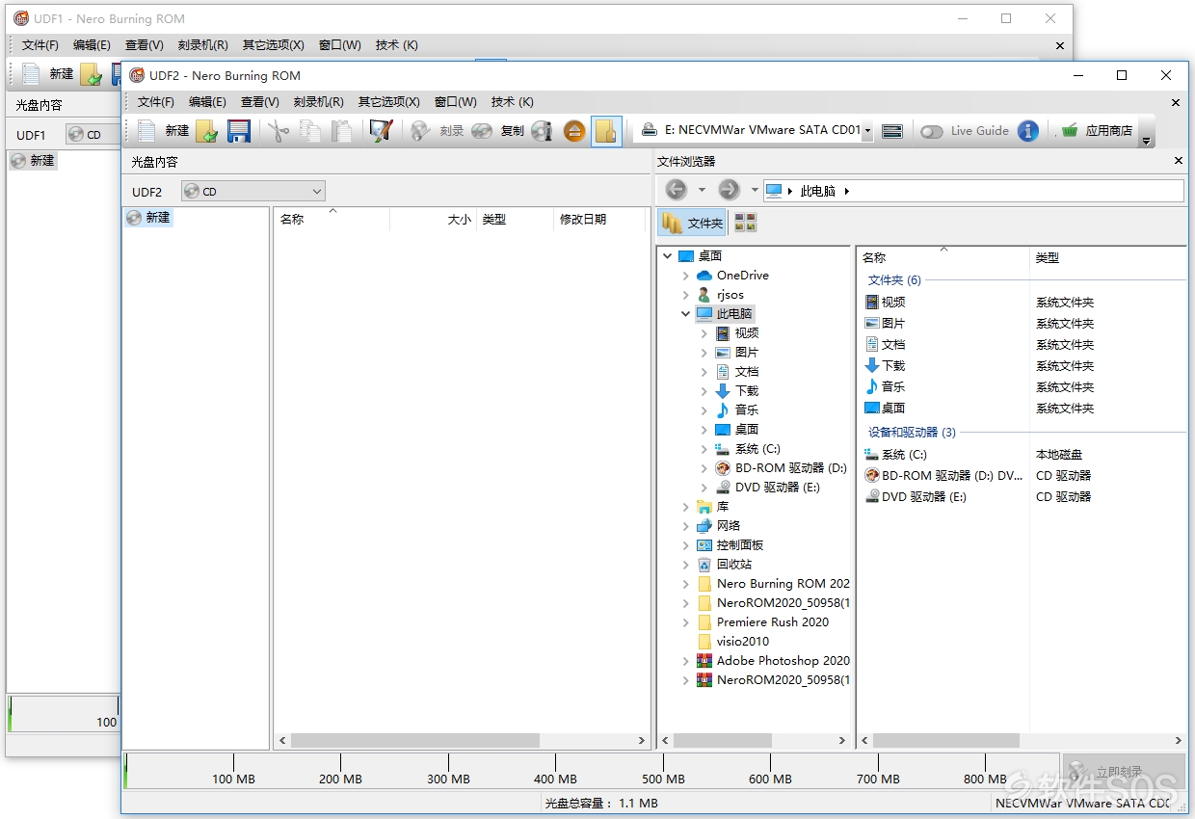Save the compilation with the floppy disk icon in UDF2
1195x819 pixels.
(239, 131)
